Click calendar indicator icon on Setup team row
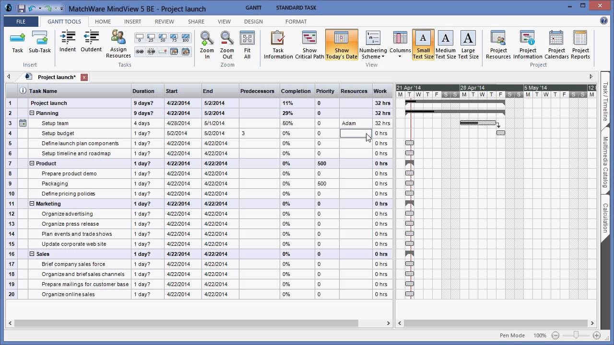Screen dimensions: 614x345 click(23, 123)
